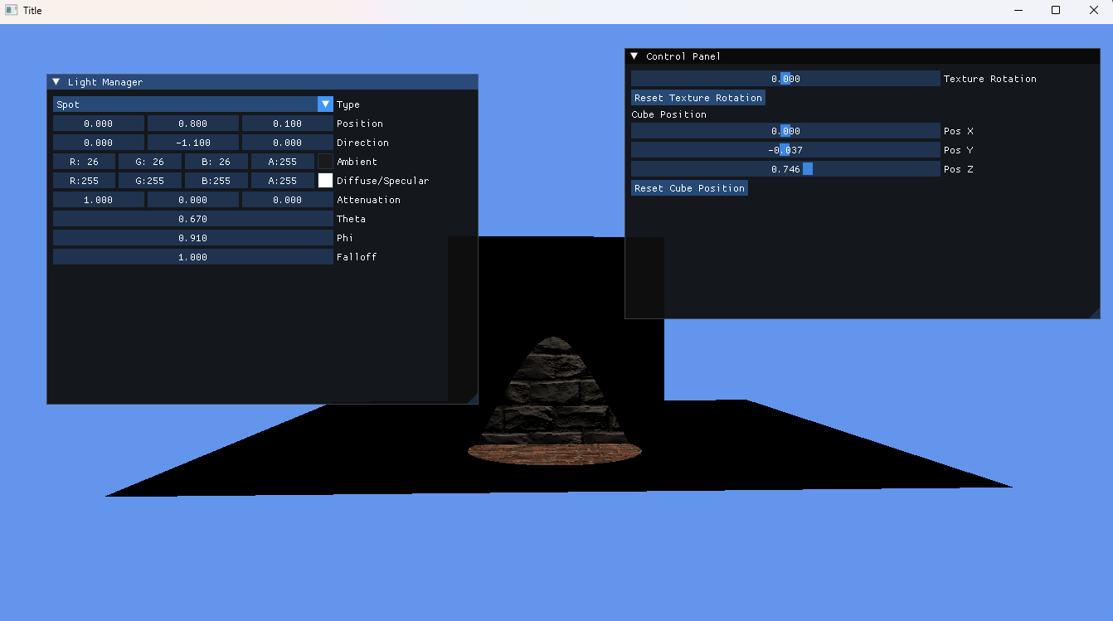
Task: Click Light Manager resize grip corner
Action: (x=472, y=398)
